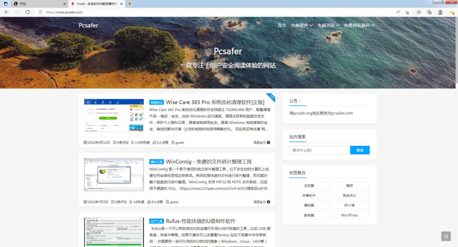Click the blue 搜索 button

360,150
